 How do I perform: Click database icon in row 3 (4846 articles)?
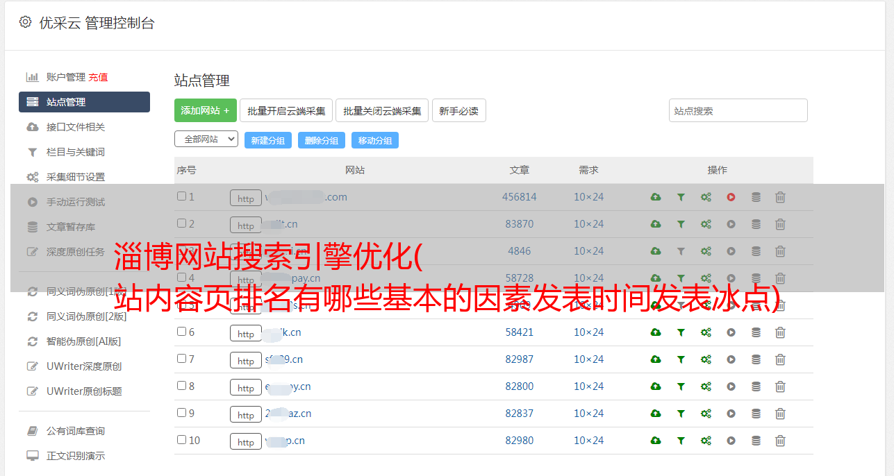(x=756, y=251)
